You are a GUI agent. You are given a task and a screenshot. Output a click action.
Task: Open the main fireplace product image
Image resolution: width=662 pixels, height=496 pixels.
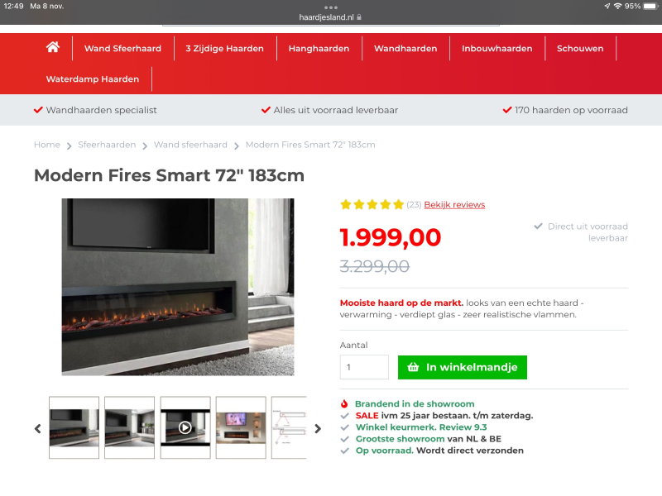[178, 287]
